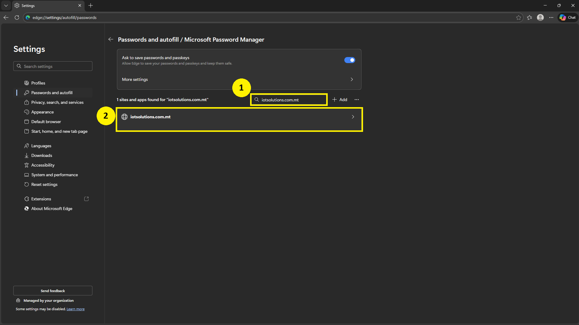Click the Languages icon in sidebar
This screenshot has height=325, width=579.
[27, 146]
